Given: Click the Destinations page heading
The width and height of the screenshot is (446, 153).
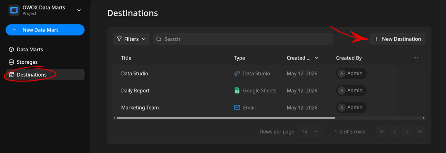Looking at the screenshot, I should [x=133, y=13].
